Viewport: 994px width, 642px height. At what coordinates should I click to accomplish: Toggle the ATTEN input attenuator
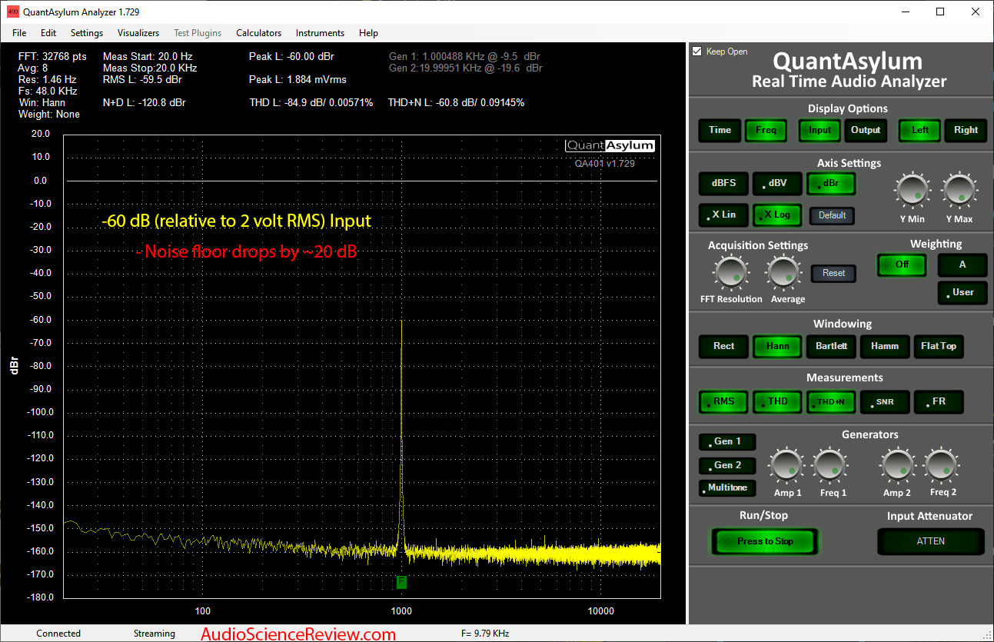[x=931, y=541]
